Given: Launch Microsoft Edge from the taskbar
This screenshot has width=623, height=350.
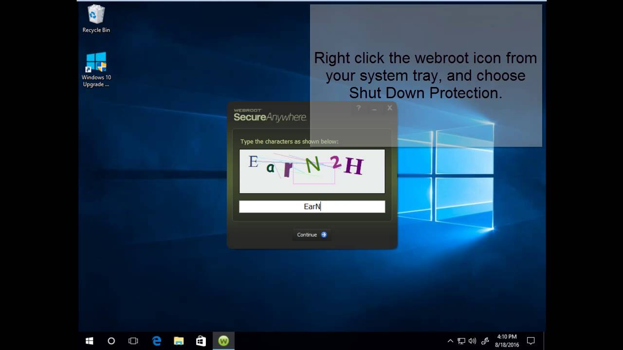Looking at the screenshot, I should tap(156, 341).
